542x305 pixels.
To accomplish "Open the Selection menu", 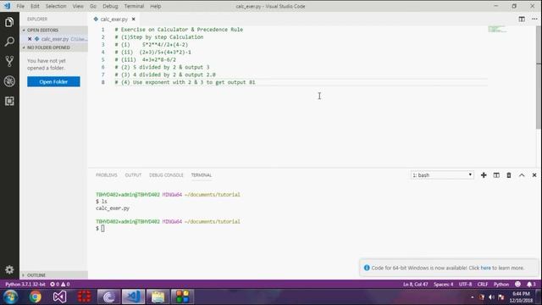I will [x=56, y=6].
